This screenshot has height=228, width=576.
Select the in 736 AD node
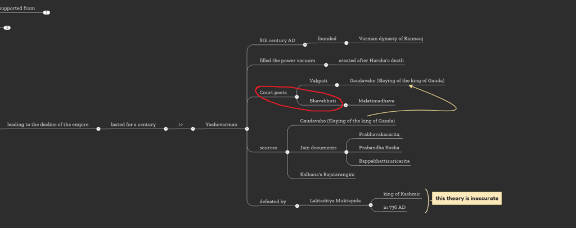coord(394,207)
